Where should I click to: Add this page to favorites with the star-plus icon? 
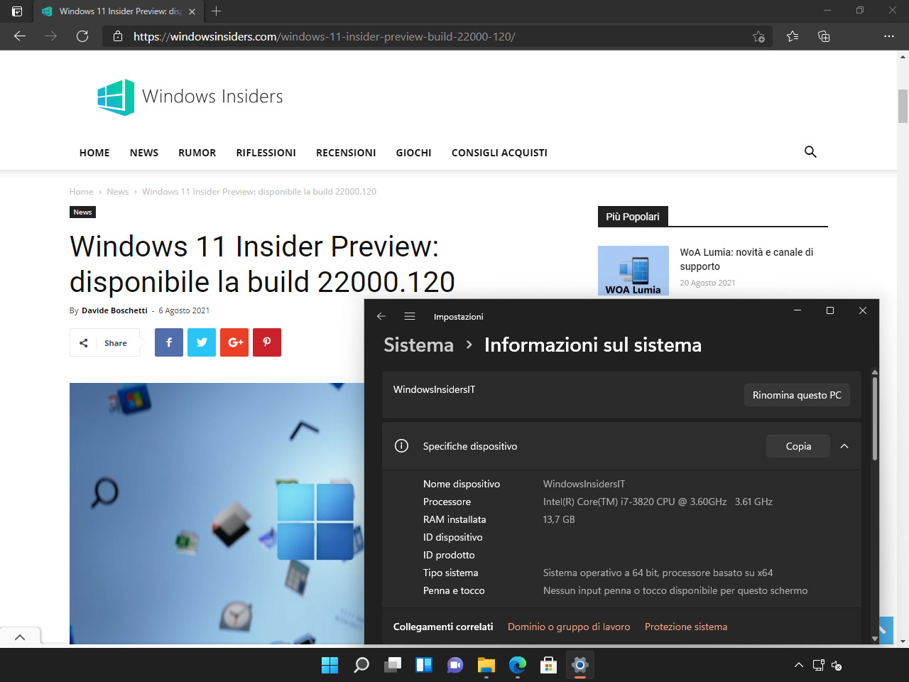click(758, 36)
